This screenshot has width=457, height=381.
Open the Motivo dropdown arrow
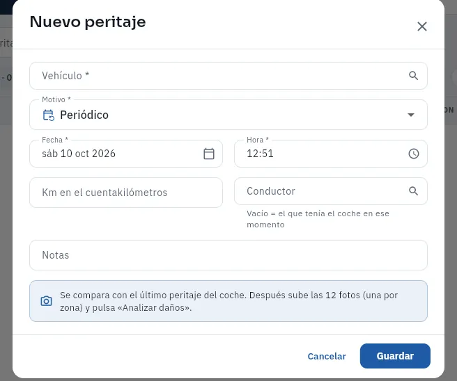411,115
